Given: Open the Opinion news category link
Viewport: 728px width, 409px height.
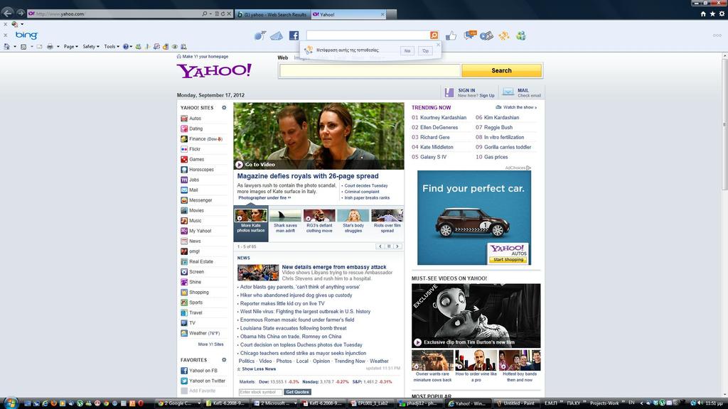Looking at the screenshot, I should 321,361.
